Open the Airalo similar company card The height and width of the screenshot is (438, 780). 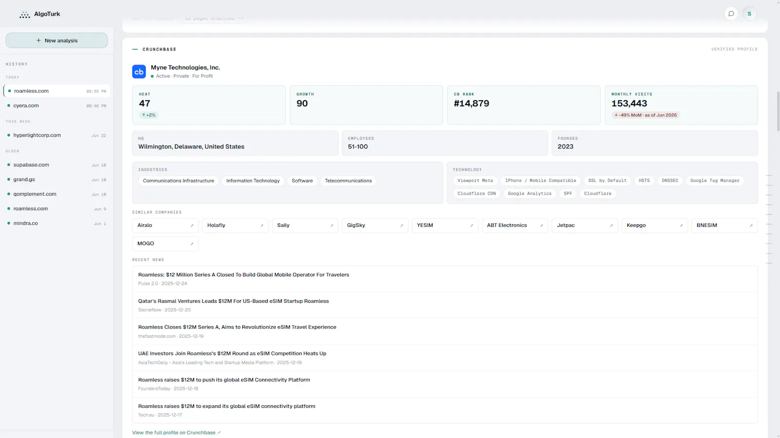165,225
